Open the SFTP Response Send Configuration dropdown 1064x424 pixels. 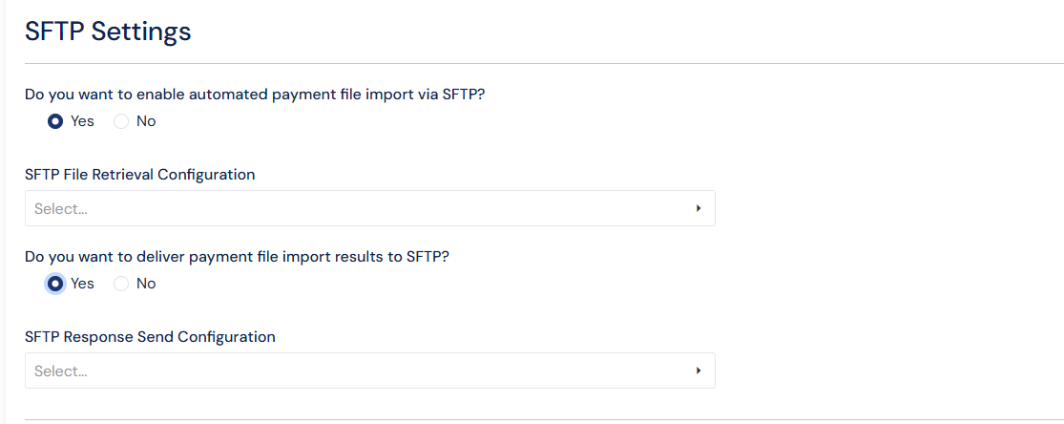[369, 371]
